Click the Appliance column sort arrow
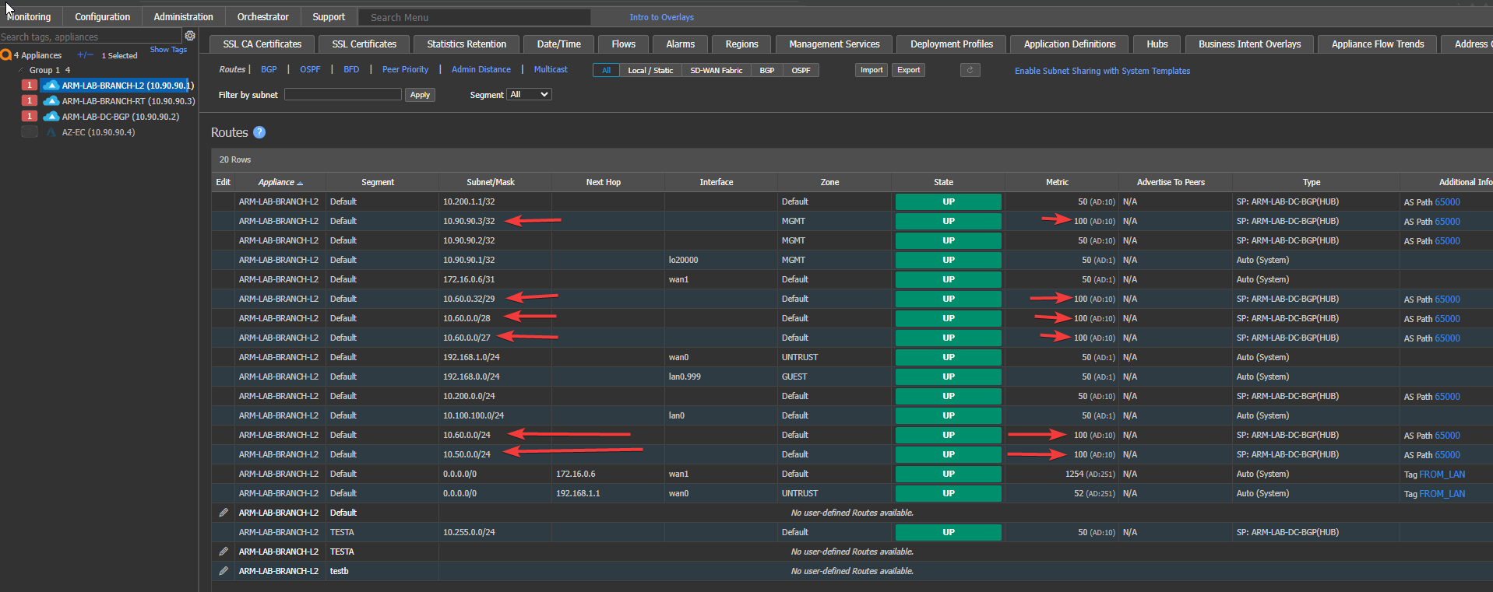Image resolution: width=1493 pixels, height=592 pixels. click(x=300, y=183)
